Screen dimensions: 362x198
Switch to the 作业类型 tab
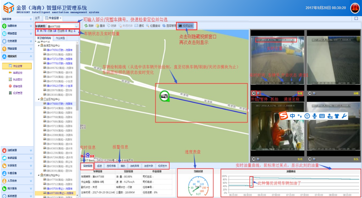[x=60, y=38]
